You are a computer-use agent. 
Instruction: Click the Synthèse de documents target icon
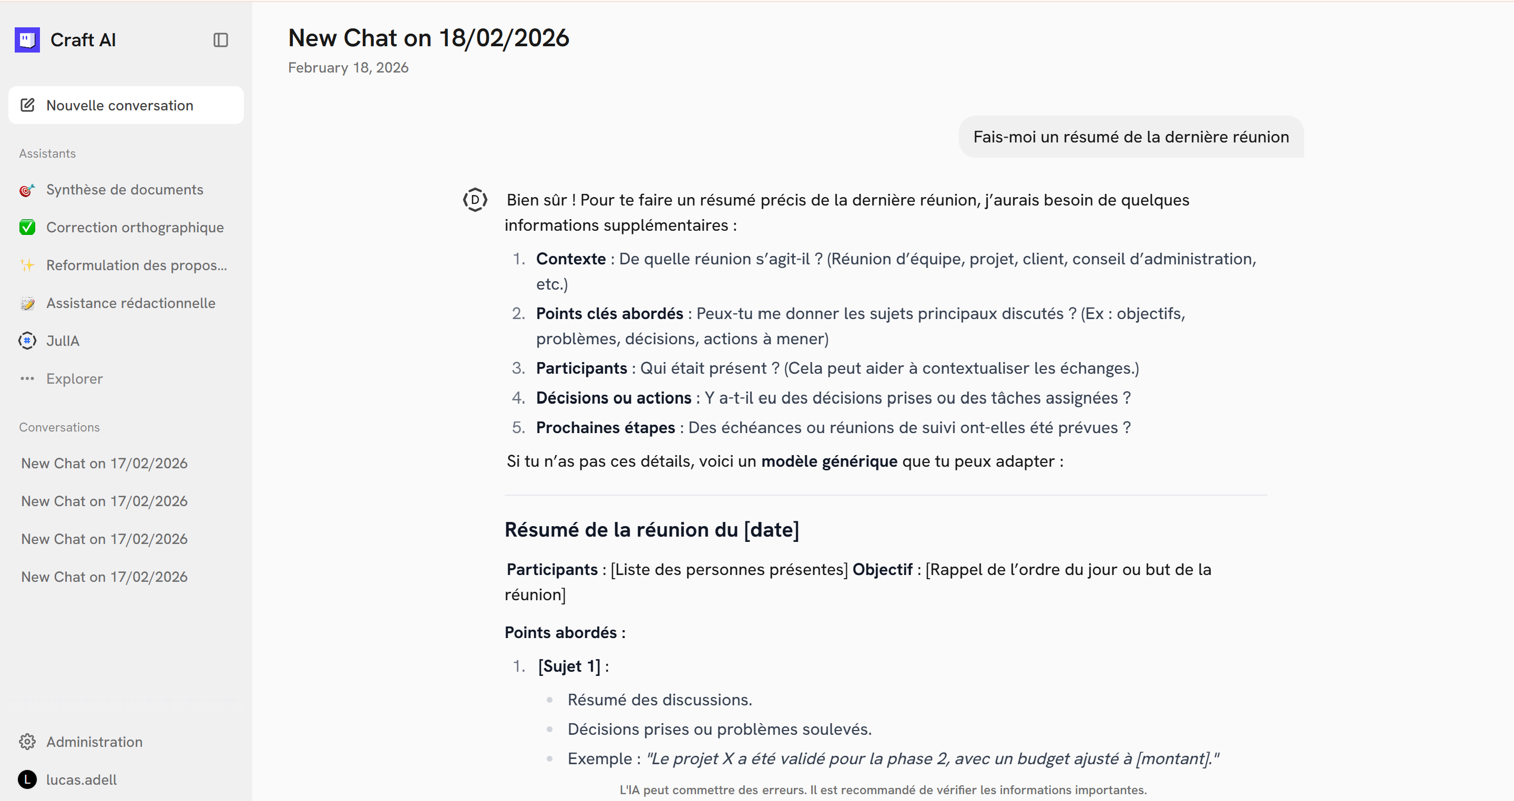[x=27, y=190]
